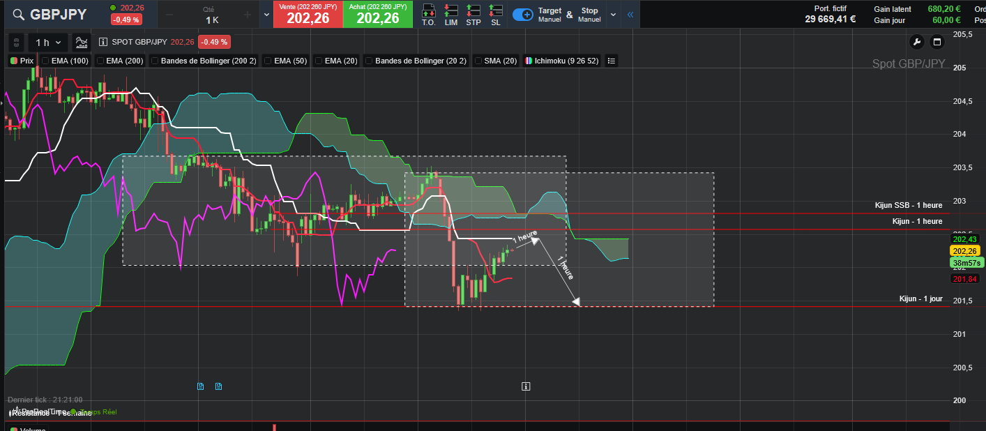986x431 pixels.
Task: Click the info marker on the time axis
Action: [526, 386]
